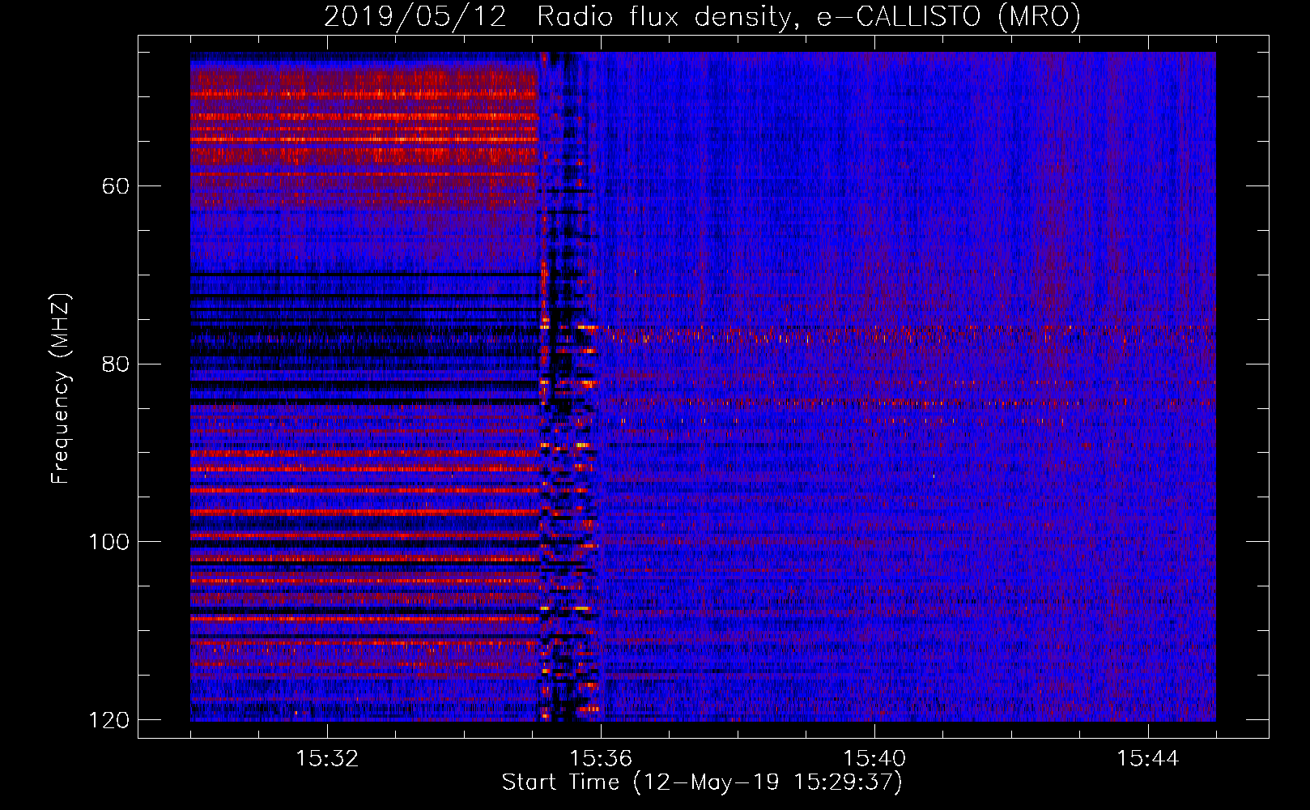Click the 15:36 time tick label
The height and width of the screenshot is (810, 1310).
tap(601, 759)
